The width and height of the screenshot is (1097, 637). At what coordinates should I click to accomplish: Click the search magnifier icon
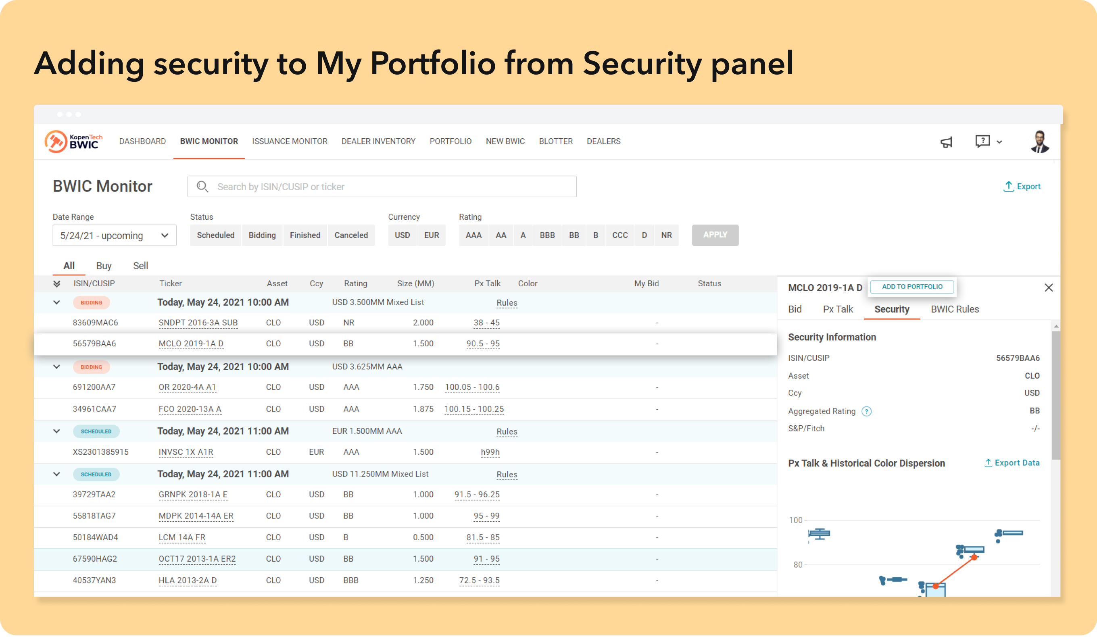point(202,187)
